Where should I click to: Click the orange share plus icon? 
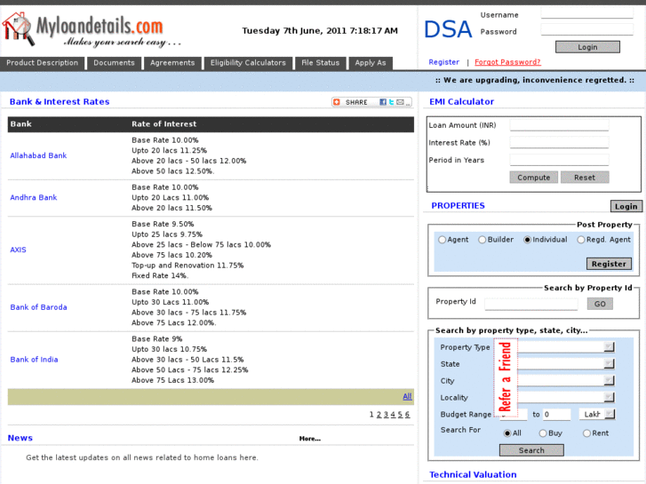pos(337,102)
